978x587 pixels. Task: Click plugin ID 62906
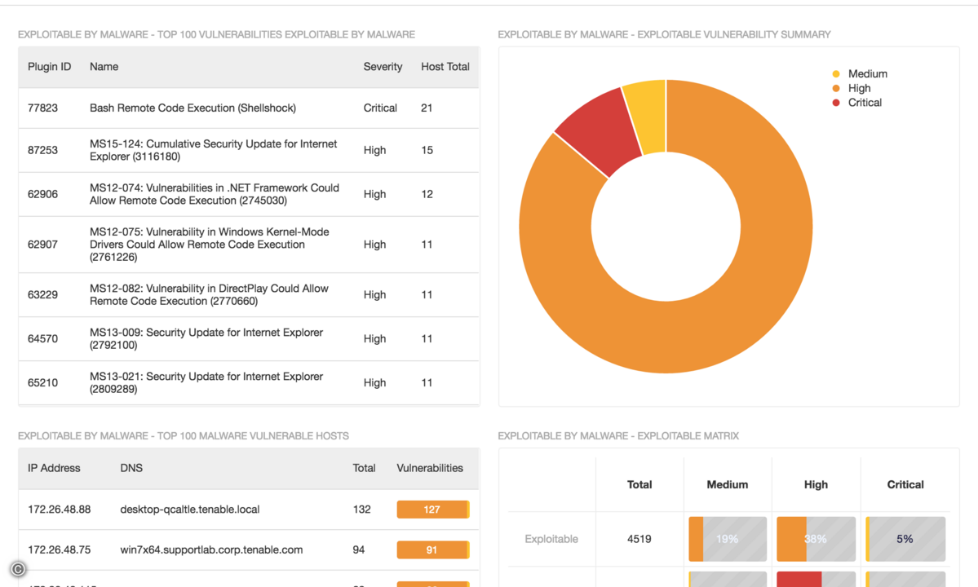pyautogui.click(x=42, y=194)
